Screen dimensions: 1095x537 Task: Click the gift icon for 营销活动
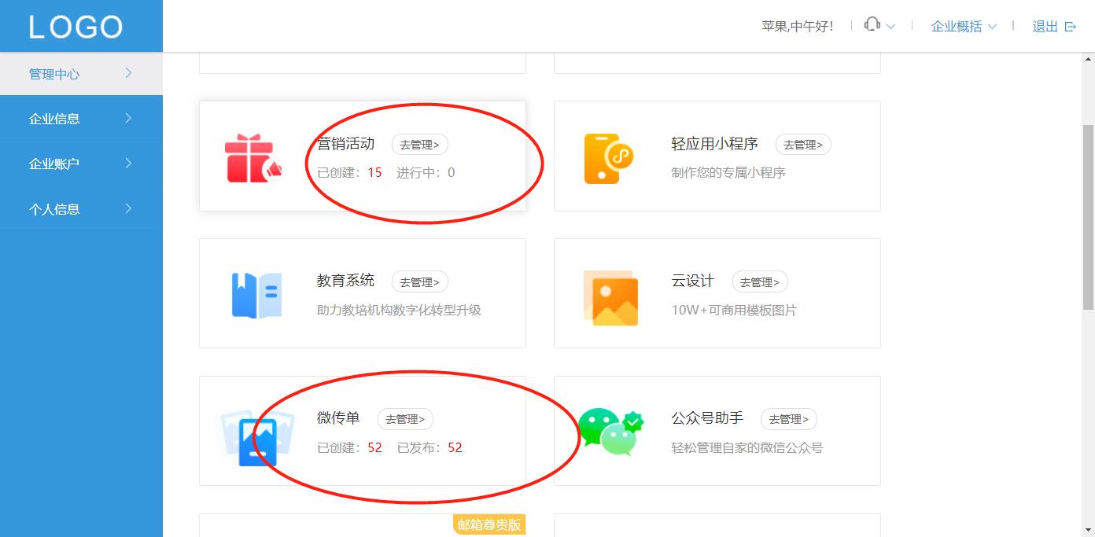tap(253, 156)
